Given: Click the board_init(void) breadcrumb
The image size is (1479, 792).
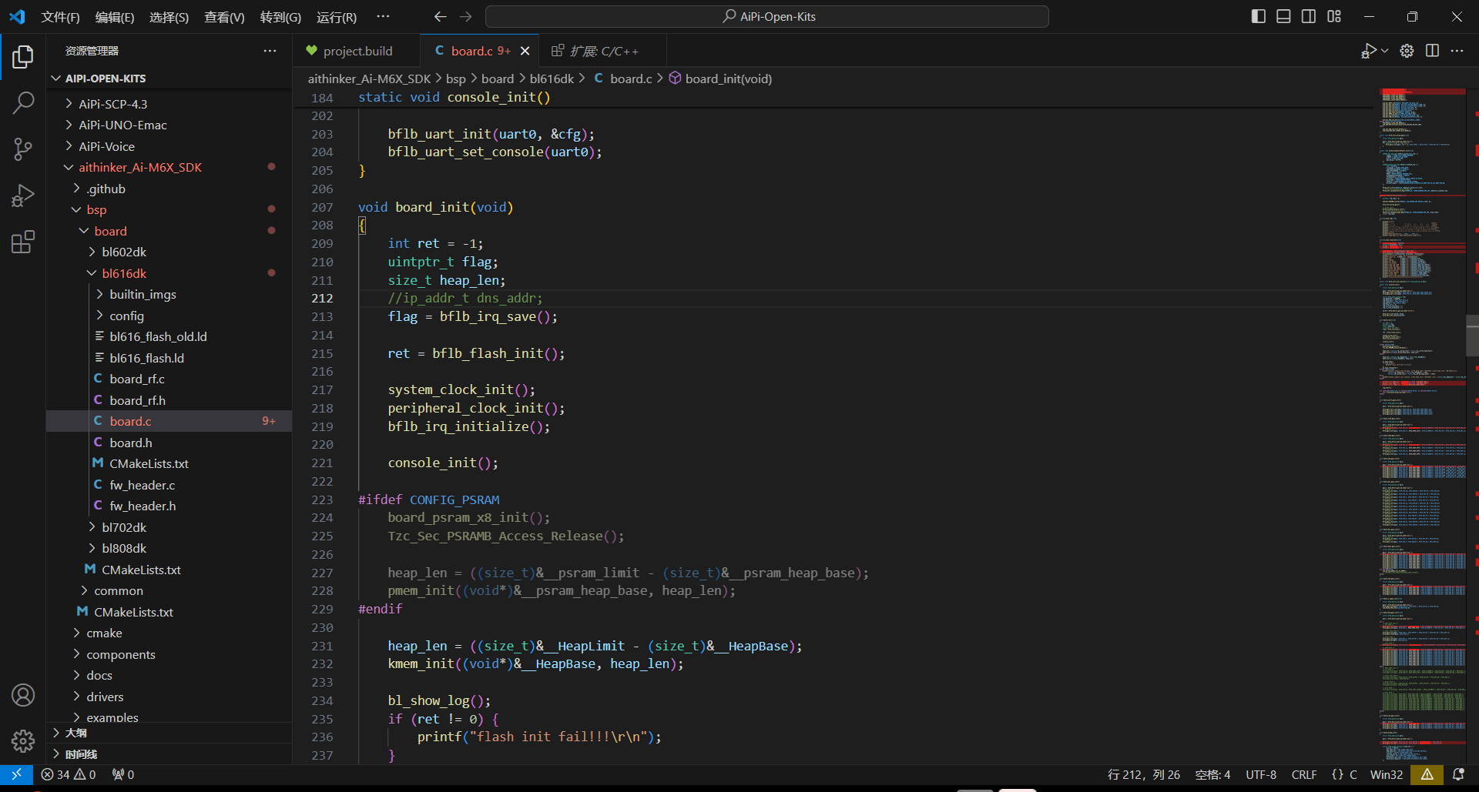Looking at the screenshot, I should pyautogui.click(x=728, y=79).
